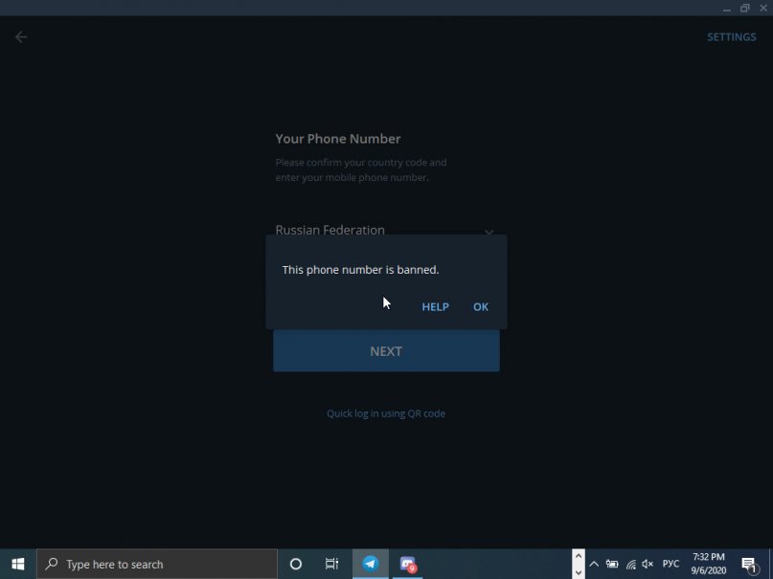773x579 pixels.
Task: Click HELP in the banned dialog
Action: (435, 307)
